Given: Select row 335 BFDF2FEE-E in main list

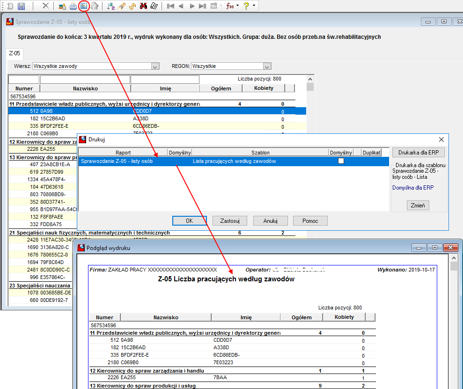Looking at the screenshot, I should click(x=157, y=126).
